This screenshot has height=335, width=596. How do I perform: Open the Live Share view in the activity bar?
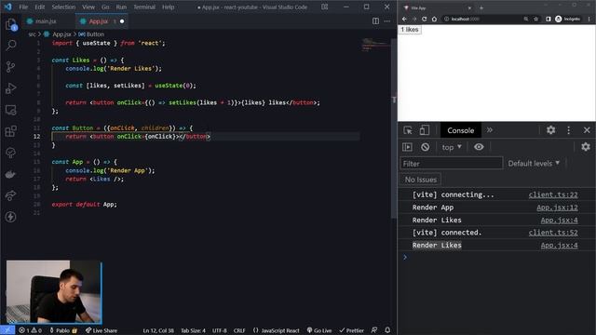click(x=11, y=195)
